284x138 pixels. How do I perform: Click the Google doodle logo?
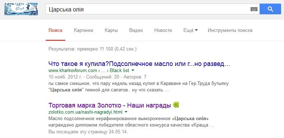pyautogui.click(x=21, y=9)
